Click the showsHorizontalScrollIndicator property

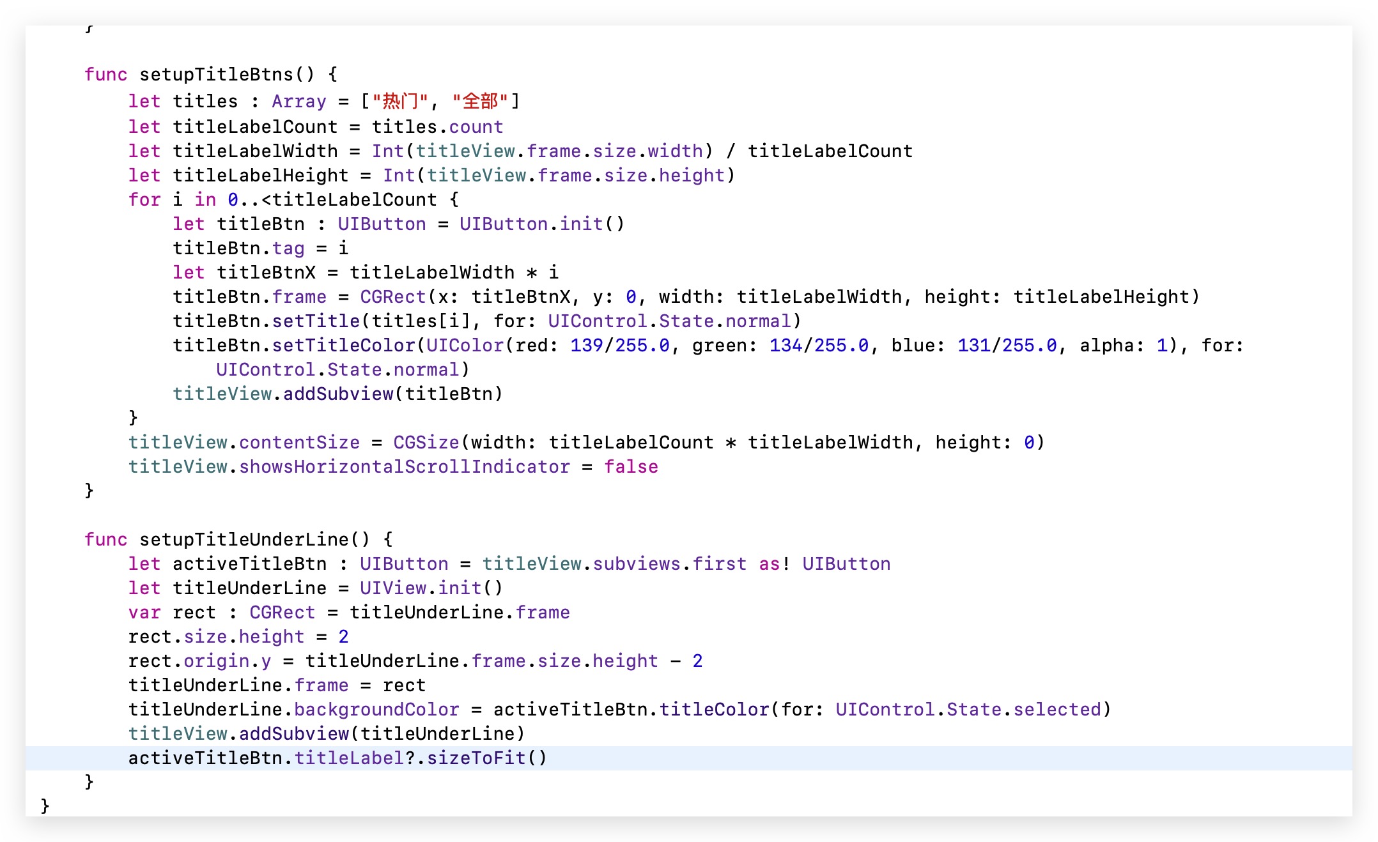pyautogui.click(x=404, y=467)
